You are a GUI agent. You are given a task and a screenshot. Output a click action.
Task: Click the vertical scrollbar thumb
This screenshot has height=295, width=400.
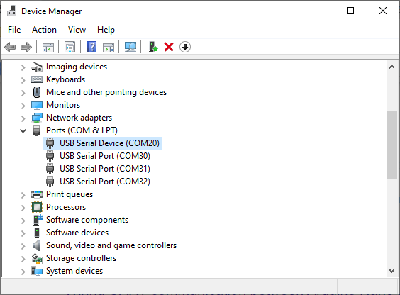(391, 145)
